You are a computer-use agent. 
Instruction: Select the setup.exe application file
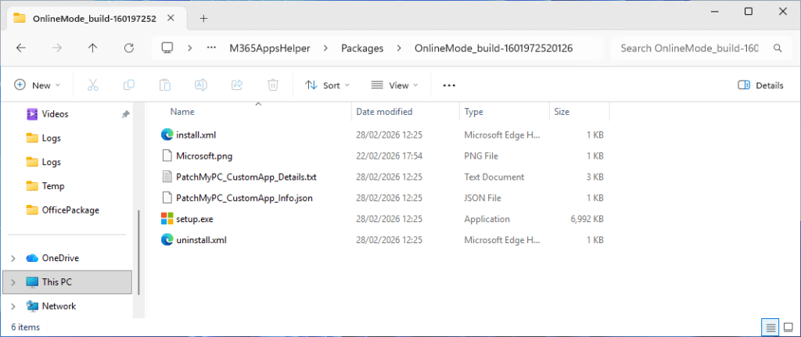point(194,219)
